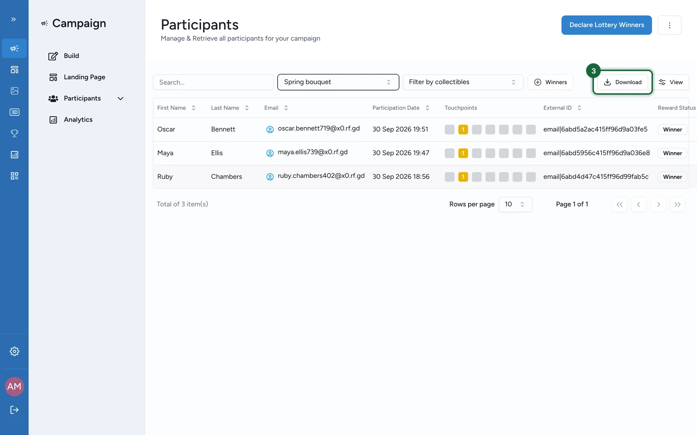Go to the next page arrow
The image size is (697, 435).
click(x=658, y=204)
